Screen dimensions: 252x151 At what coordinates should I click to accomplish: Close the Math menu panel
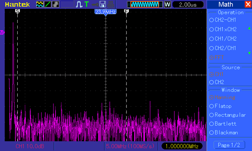[x=248, y=4]
